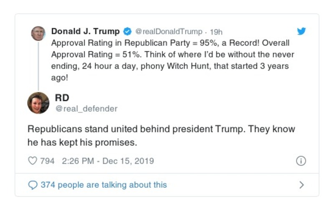Click the Donald J. Trump display name
Viewport: 334px width, 212px height.
[x=85, y=32]
